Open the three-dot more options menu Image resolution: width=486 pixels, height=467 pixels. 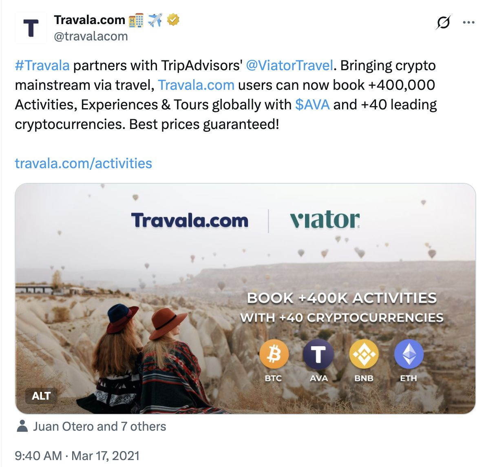point(468,22)
